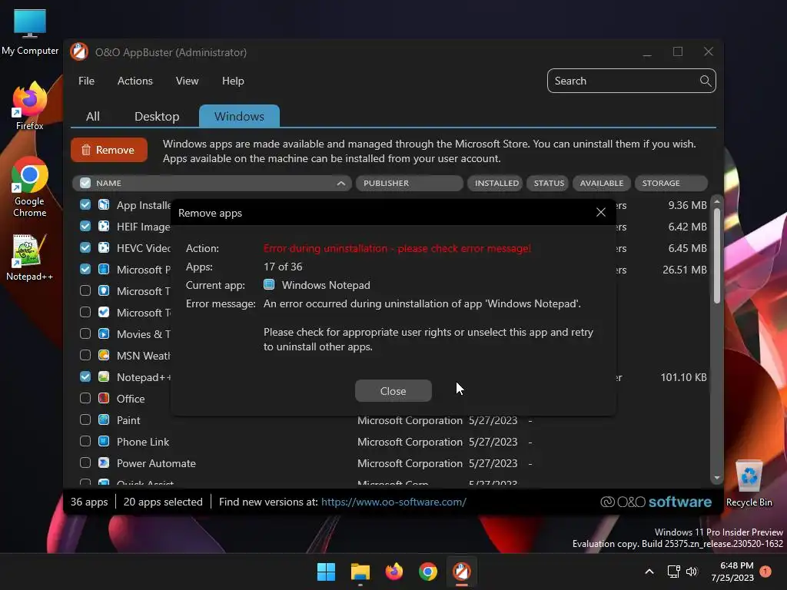Viewport: 787px width, 590px height.
Task: Click the app list scrollbar thumb
Action: [x=717, y=255]
